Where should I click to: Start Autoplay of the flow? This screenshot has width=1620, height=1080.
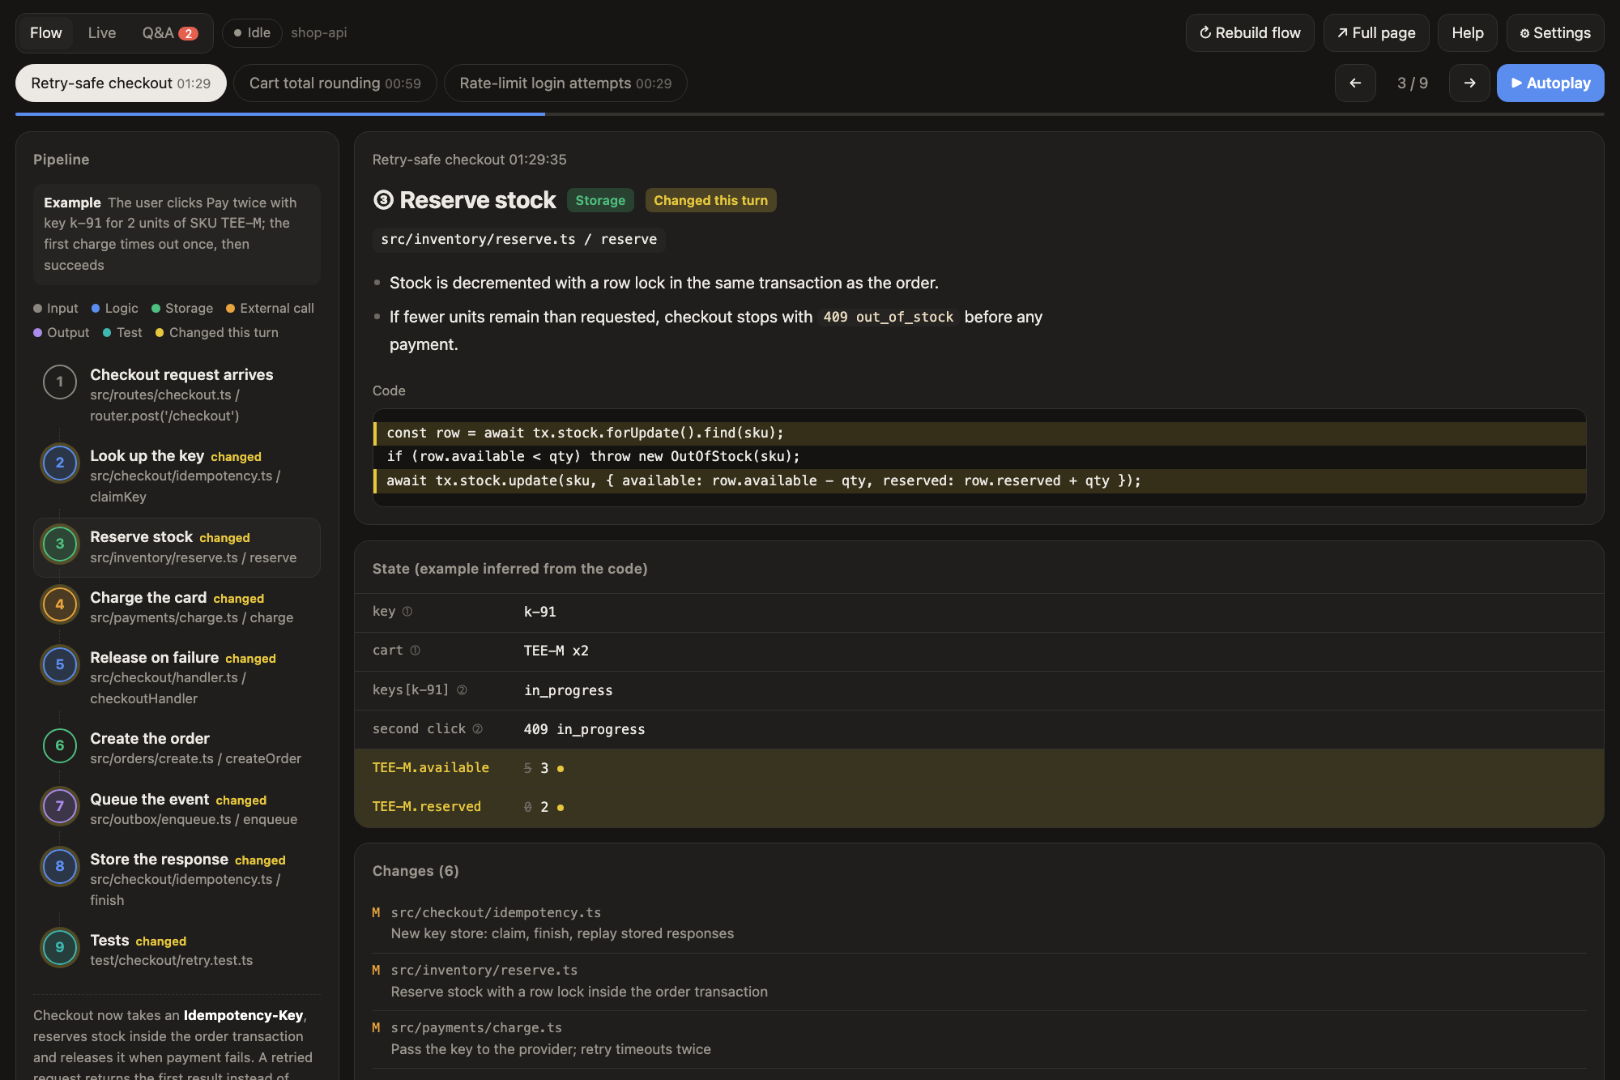(x=1550, y=83)
